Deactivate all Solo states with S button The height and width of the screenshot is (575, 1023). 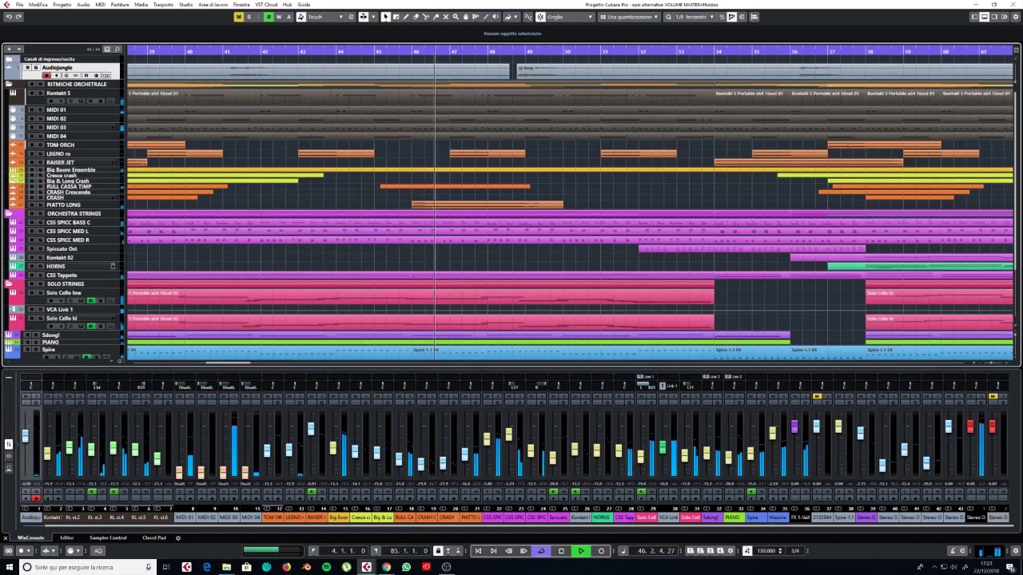(249, 17)
